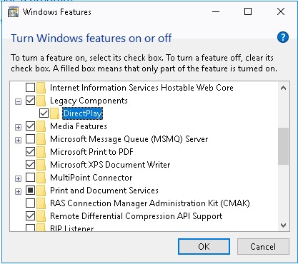Toggle the Print and Document Services checkbox
This screenshot has height=264, width=298.
point(30,191)
